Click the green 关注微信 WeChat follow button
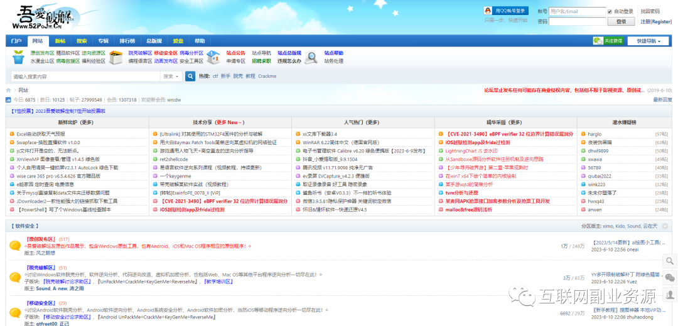The height and width of the screenshot is (326, 678). 608,41
